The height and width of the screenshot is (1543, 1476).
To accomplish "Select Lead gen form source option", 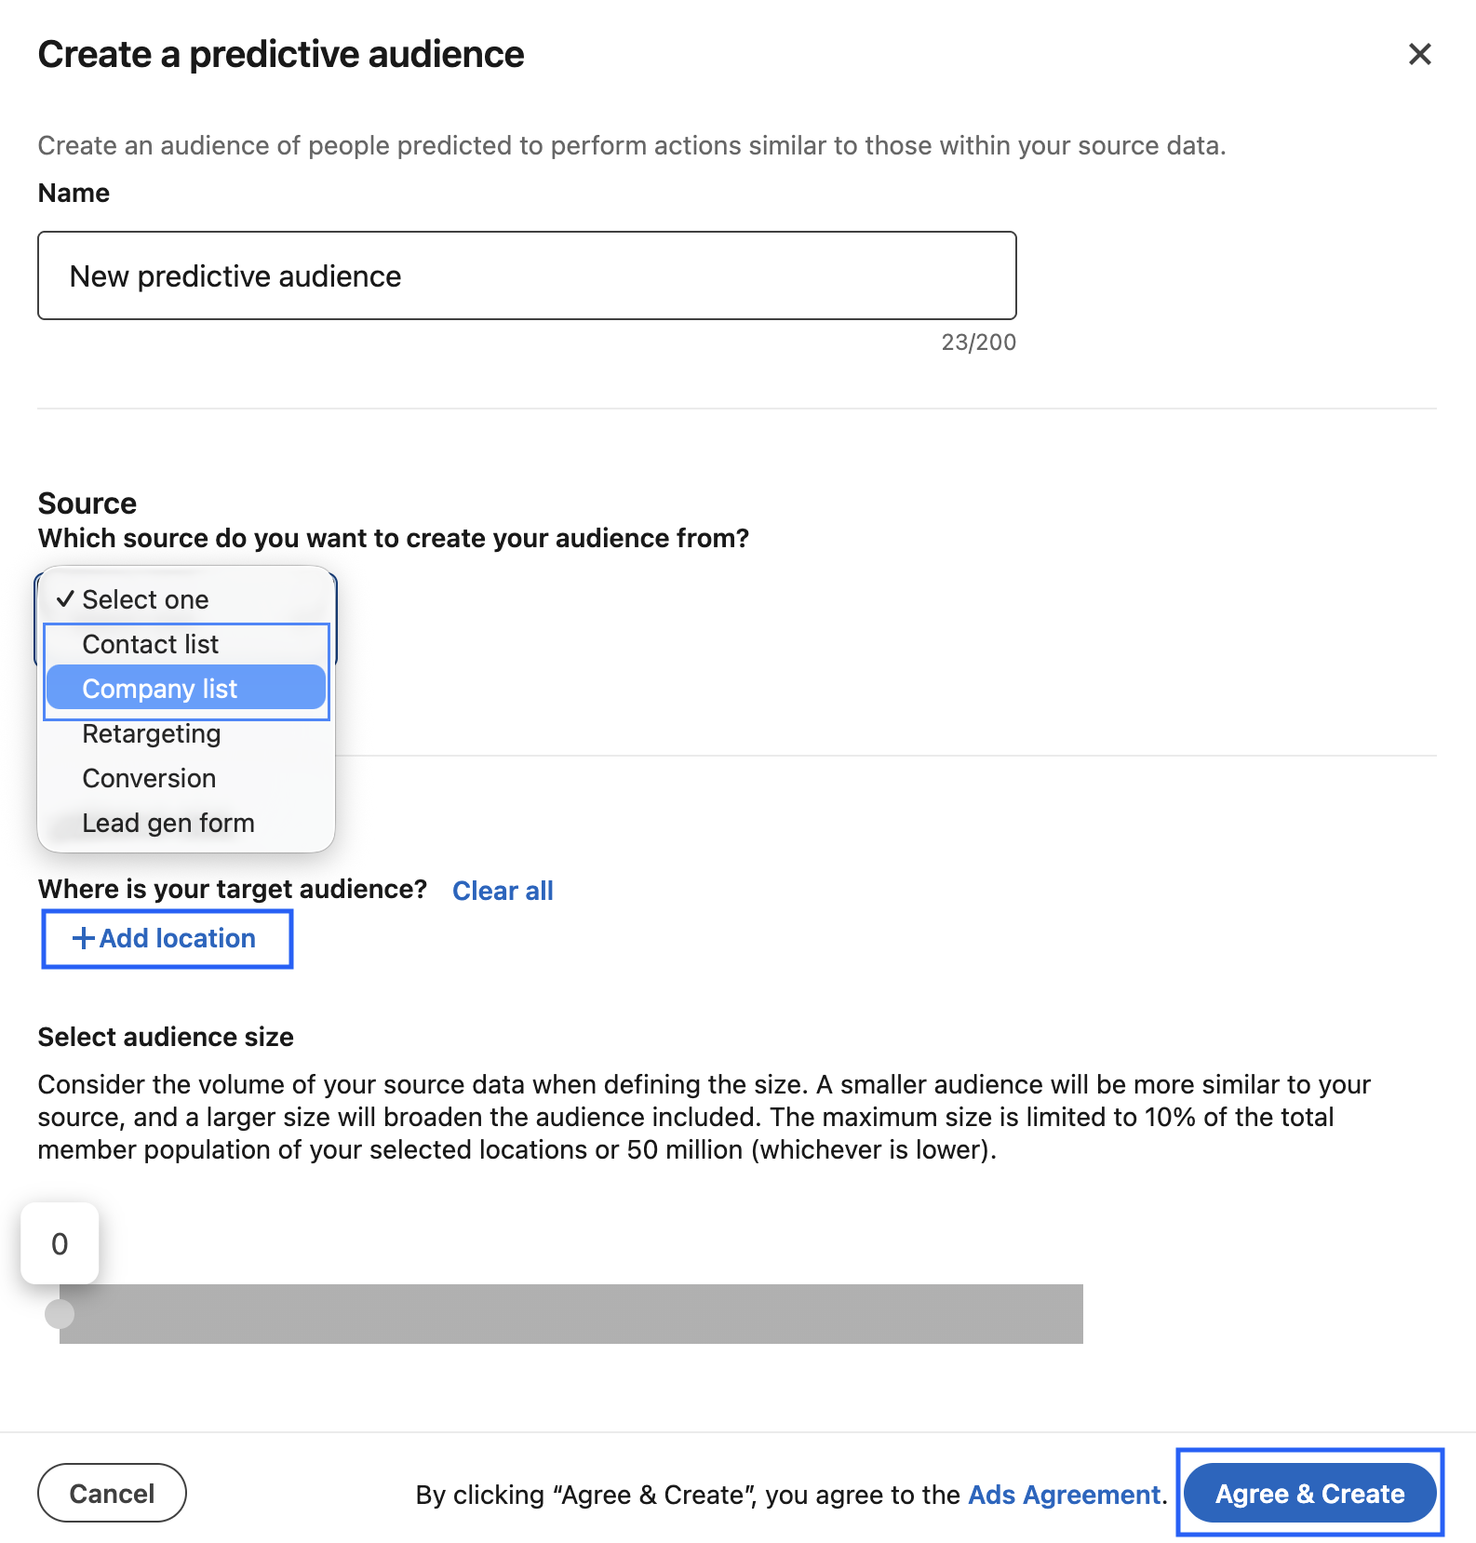I will [x=168, y=823].
